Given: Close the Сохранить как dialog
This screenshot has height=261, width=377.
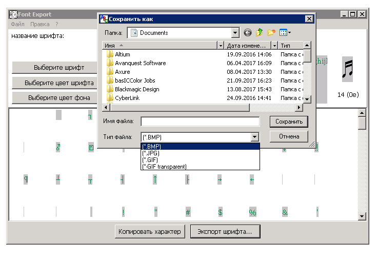Looking at the screenshot, I should pyautogui.click(x=309, y=19).
